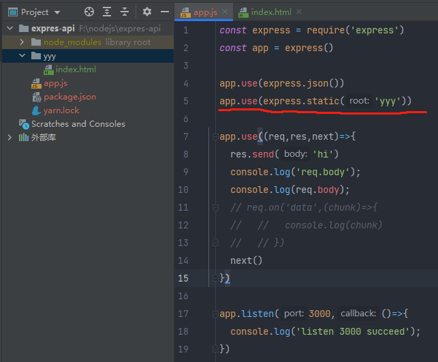
Task: Collapse the yyy folder
Action: tap(22, 56)
